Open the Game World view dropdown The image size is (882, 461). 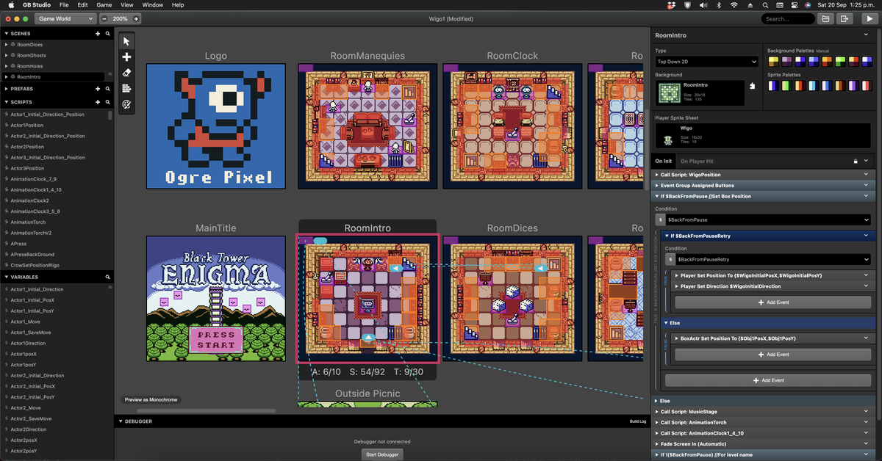(66, 18)
